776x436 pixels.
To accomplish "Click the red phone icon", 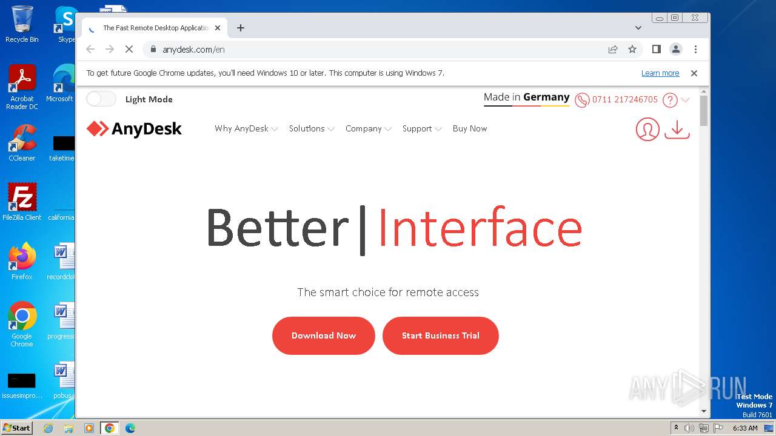I will [582, 100].
